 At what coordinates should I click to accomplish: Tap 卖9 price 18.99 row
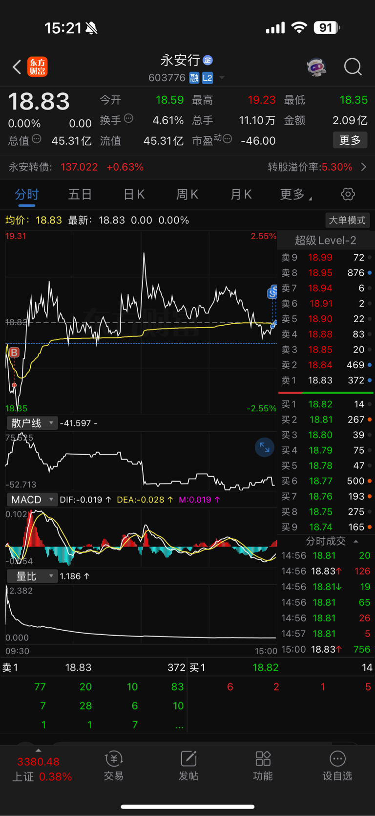click(326, 258)
